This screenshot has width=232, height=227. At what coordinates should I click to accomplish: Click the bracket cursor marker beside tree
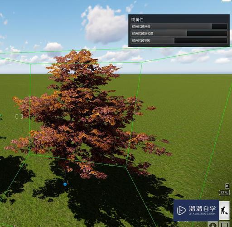click(x=19, y=116)
